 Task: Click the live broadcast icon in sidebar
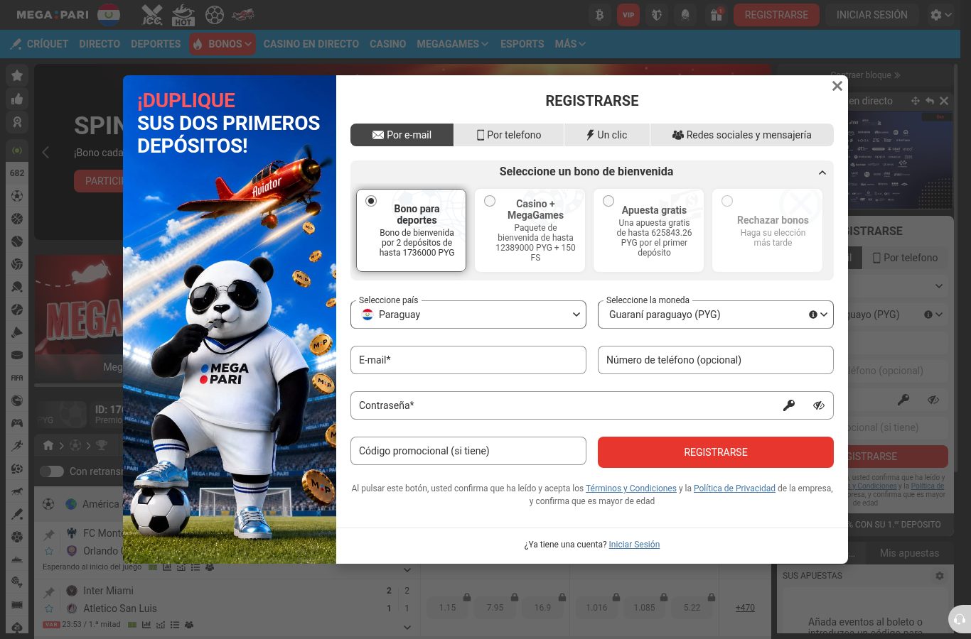pos(17,151)
